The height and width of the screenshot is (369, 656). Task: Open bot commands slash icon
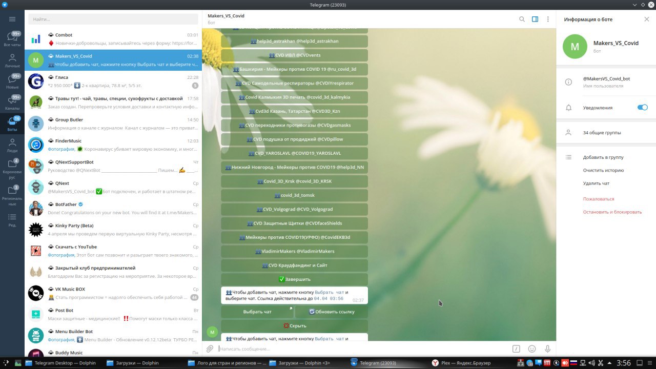coord(516,349)
